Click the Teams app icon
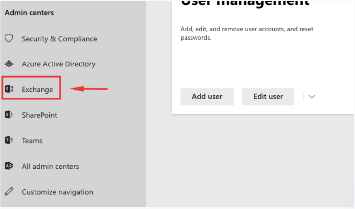Image resolution: width=355 pixels, height=209 pixels. pos(9,140)
